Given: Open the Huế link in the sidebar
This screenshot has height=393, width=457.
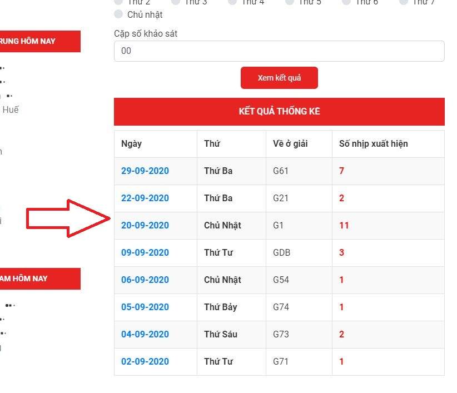Looking at the screenshot, I should pyautogui.click(x=11, y=110).
